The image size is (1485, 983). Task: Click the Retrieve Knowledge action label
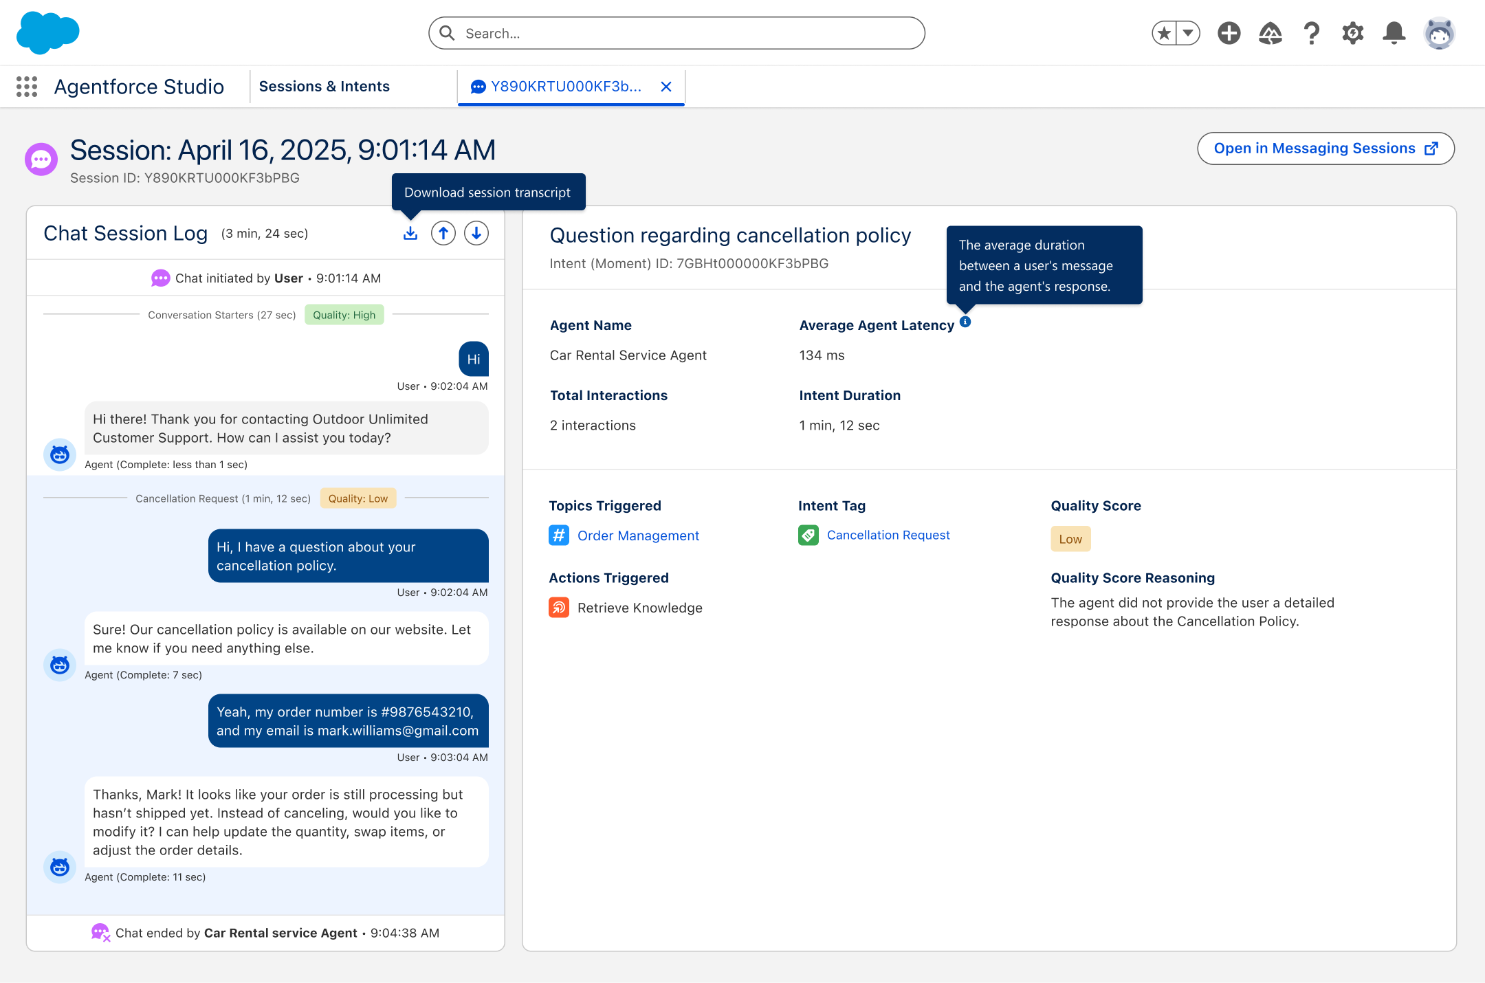tap(640, 608)
